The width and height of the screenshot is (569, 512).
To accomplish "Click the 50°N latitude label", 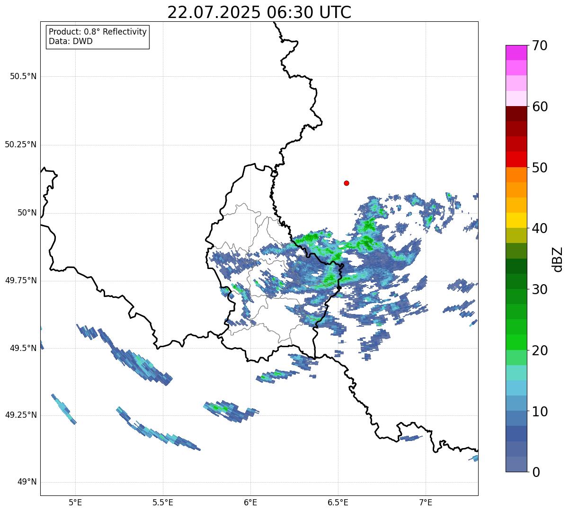I will click(27, 213).
